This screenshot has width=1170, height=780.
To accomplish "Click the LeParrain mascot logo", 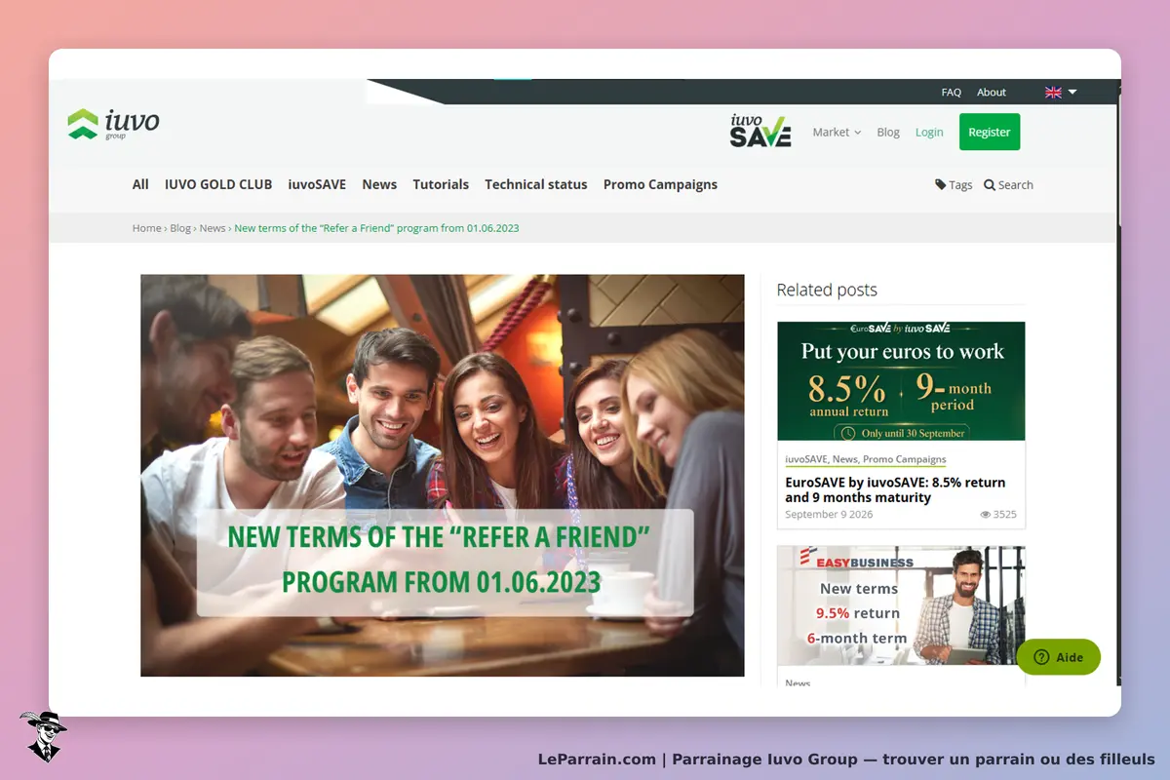I will (x=43, y=735).
